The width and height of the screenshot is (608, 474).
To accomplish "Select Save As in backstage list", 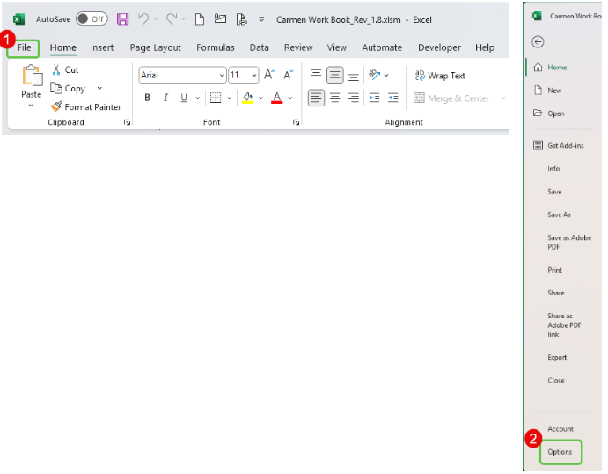I will point(559,215).
